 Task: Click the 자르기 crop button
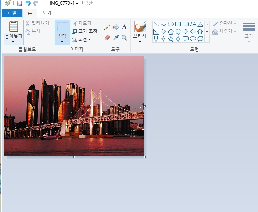[x=82, y=23]
